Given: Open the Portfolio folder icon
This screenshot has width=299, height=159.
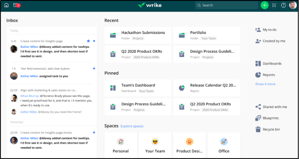Looking at the screenshot, I should pos(182,35).
